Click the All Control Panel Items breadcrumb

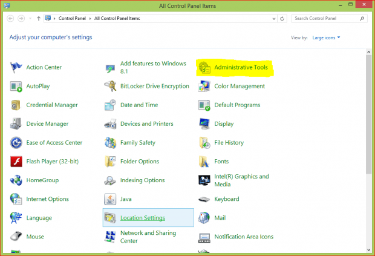coord(117,18)
